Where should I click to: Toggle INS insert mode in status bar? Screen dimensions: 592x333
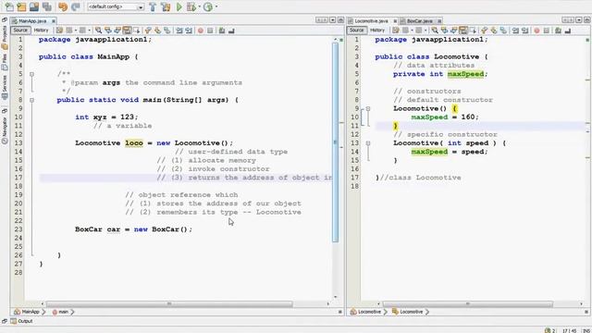(586, 331)
